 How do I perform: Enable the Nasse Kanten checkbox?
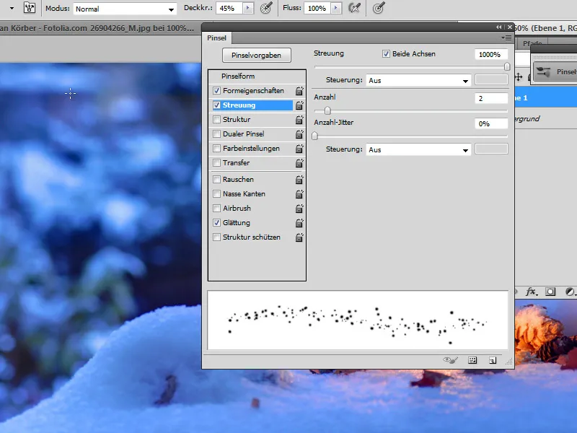pos(217,193)
